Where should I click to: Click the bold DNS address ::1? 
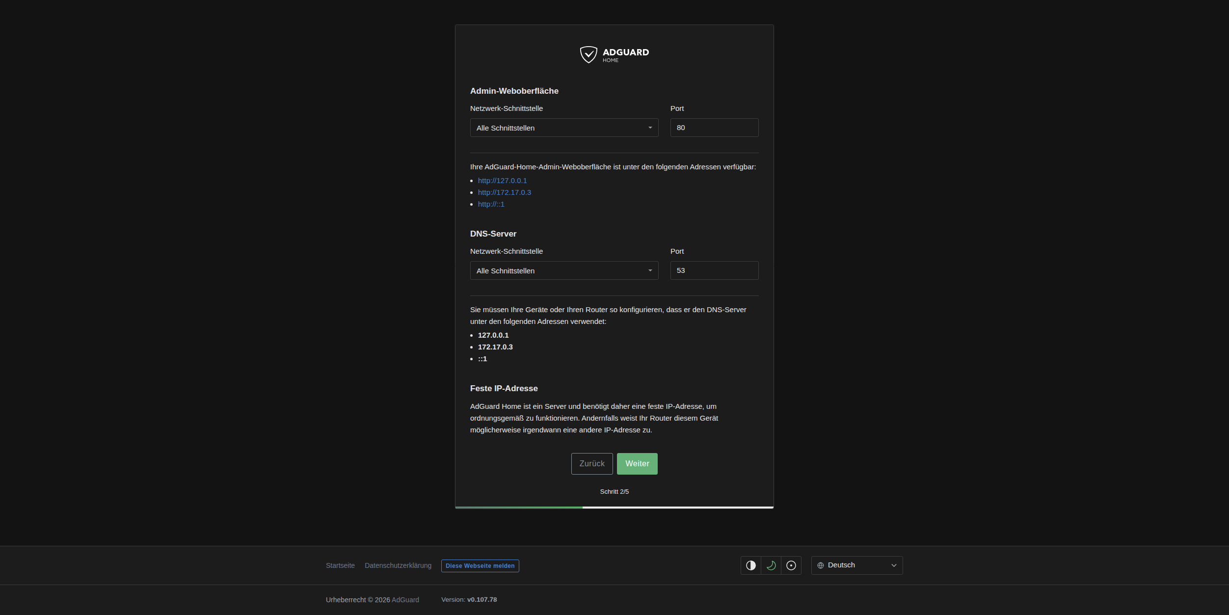482,359
